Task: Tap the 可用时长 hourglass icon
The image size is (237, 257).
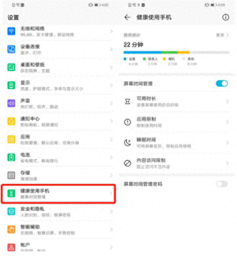Action: pyautogui.click(x=128, y=102)
